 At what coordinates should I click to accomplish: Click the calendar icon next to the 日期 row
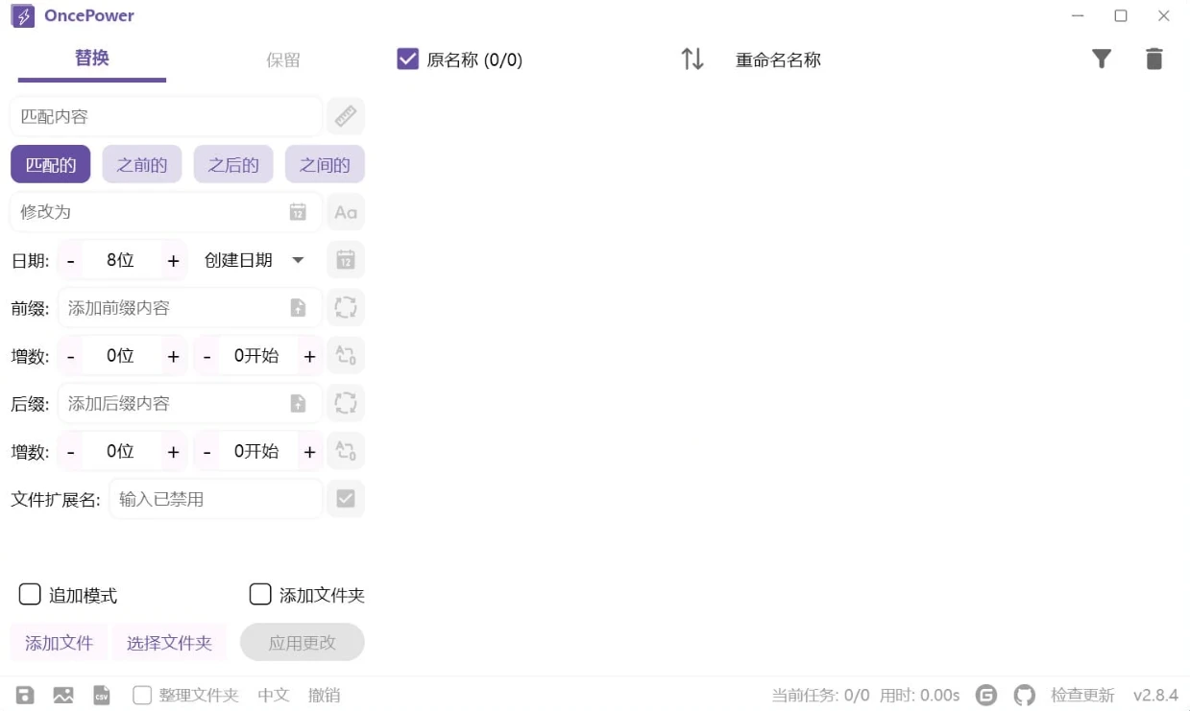coord(345,259)
